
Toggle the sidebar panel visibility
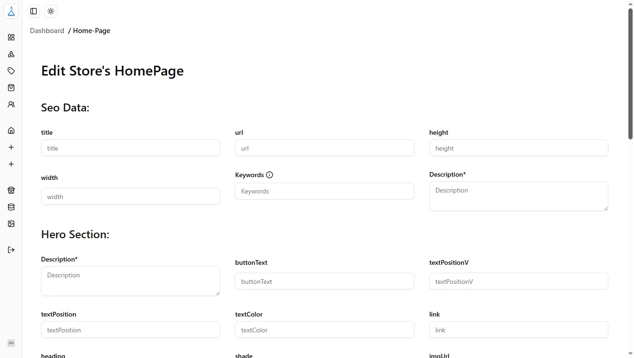click(x=33, y=11)
